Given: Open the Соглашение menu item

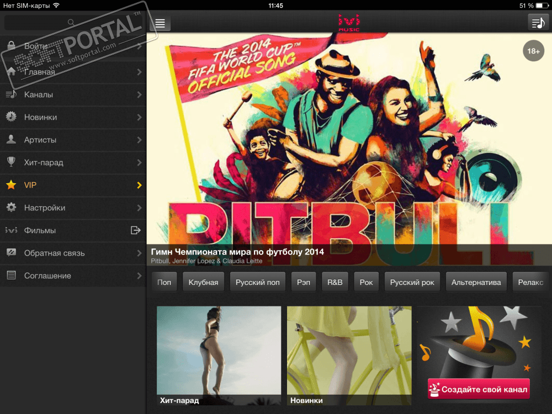Looking at the screenshot, I should point(73,275).
